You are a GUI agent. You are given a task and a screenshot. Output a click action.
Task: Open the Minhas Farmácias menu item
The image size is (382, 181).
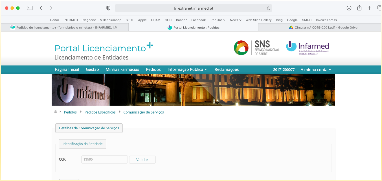(122, 69)
